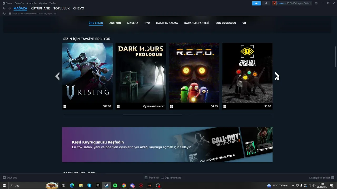Click the chevo profile avatar
The width and height of the screenshot is (337, 189).
[274, 3]
